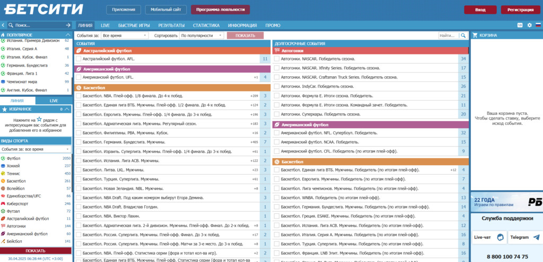Tick Автогонки. Суперкары. checkbox
Screen dimensions: 543x262
[x=277, y=114]
